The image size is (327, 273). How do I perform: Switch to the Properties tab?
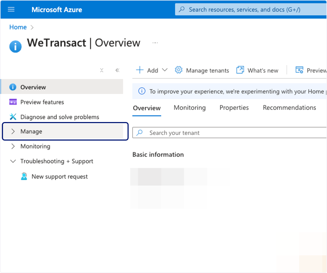pyautogui.click(x=234, y=108)
